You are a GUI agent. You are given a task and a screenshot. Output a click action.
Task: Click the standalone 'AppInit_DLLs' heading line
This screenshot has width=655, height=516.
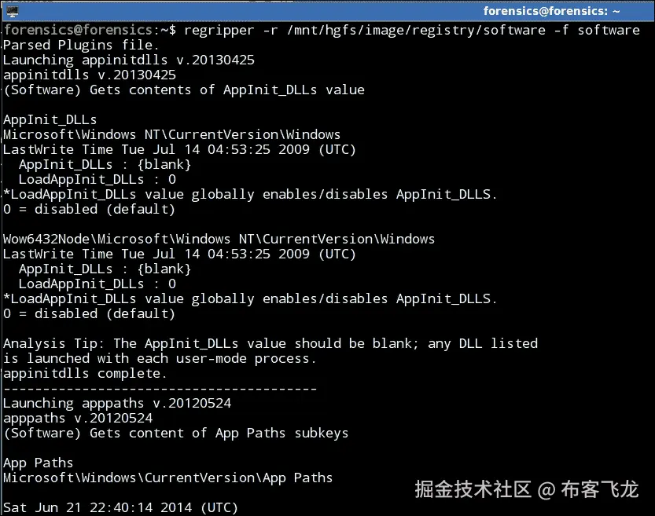click(x=50, y=120)
